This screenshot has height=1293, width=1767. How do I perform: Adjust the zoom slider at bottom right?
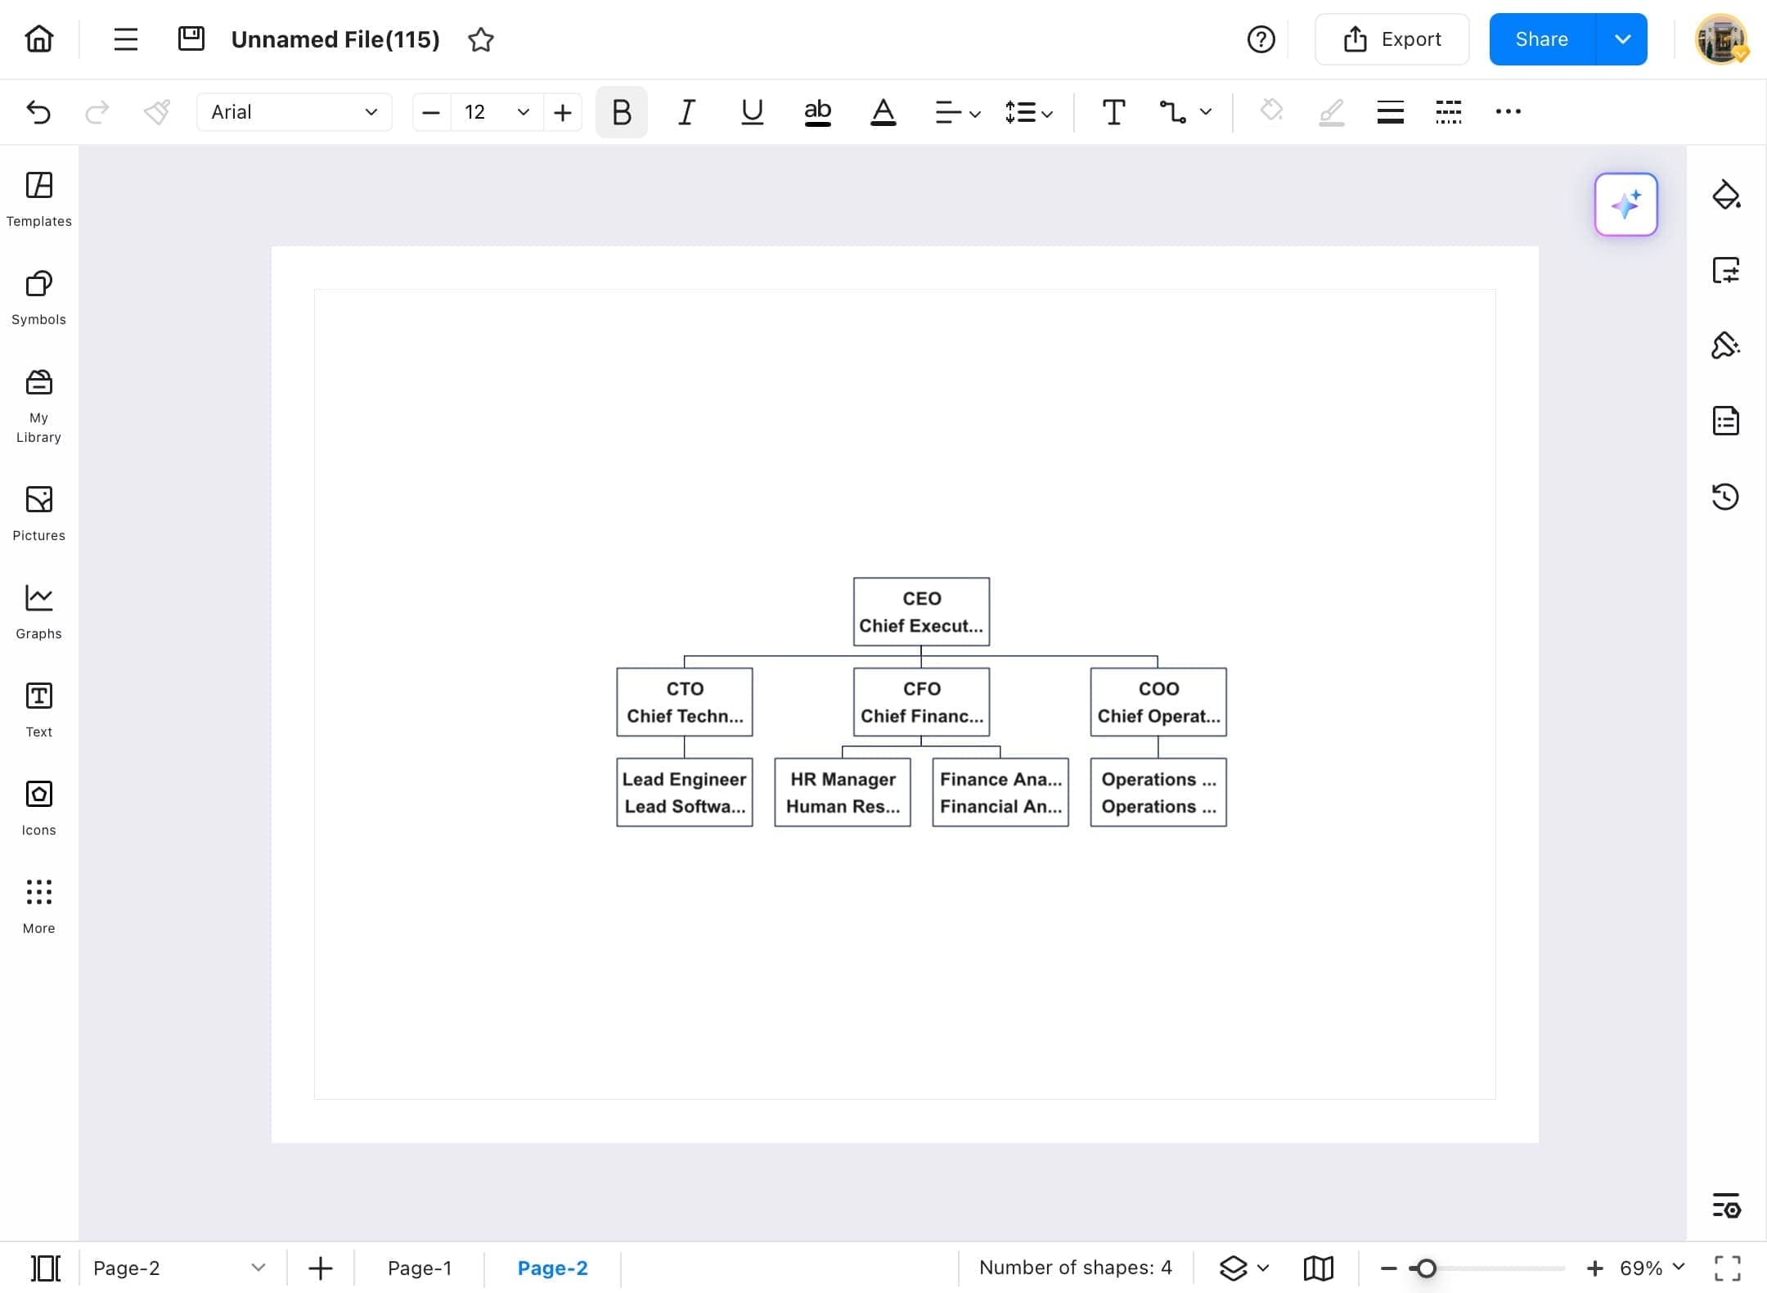coord(1428,1268)
